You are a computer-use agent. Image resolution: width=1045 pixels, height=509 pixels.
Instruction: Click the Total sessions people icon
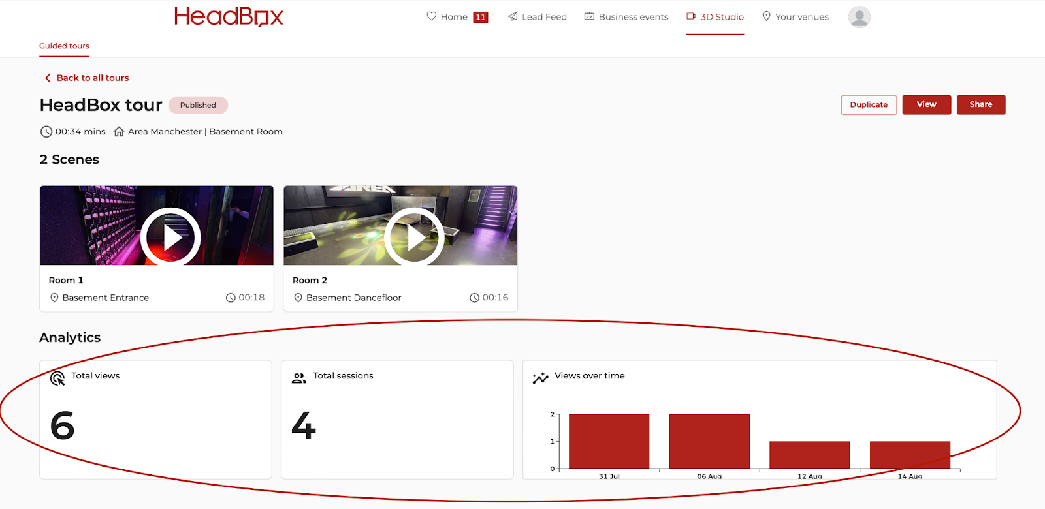click(x=299, y=378)
